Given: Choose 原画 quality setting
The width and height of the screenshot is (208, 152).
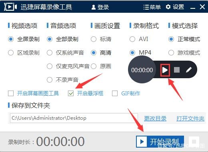Looking at the screenshot, I should [101, 66].
